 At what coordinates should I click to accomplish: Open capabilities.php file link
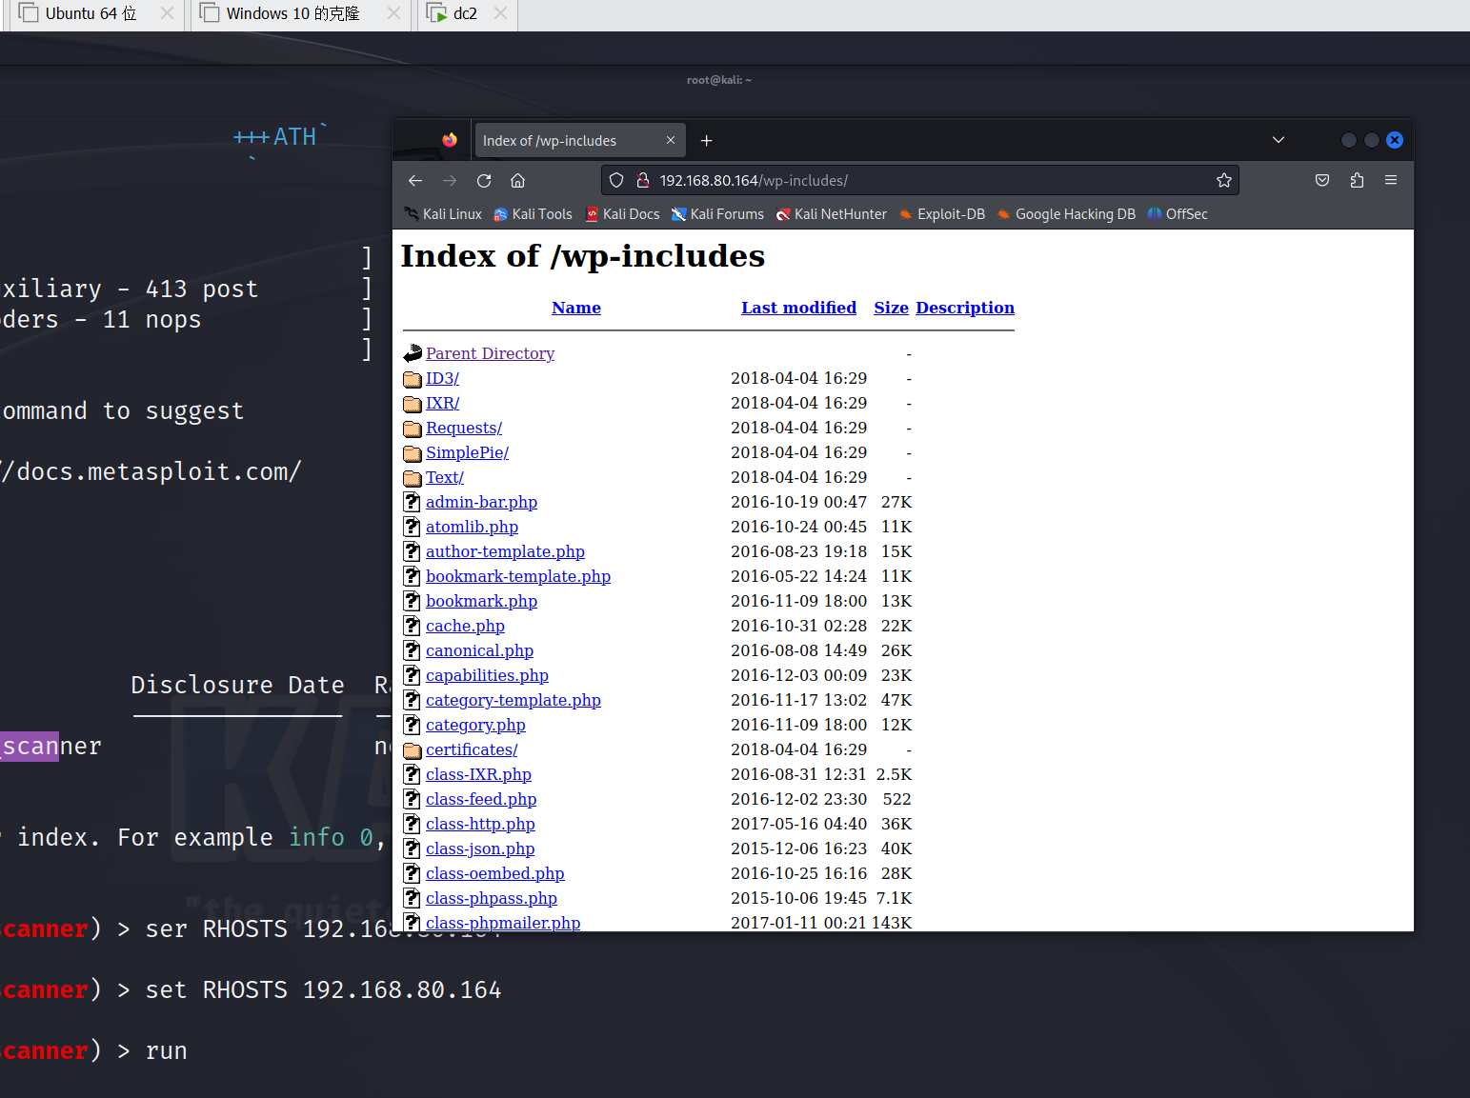tap(487, 675)
